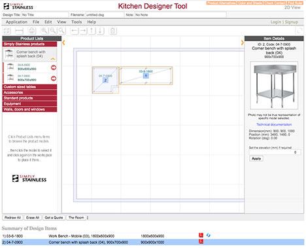Click corner bench thumbnail beside 04-6-0900 model
Image resolution: width=306 pixels, height=248 pixels.
pos(10,67)
